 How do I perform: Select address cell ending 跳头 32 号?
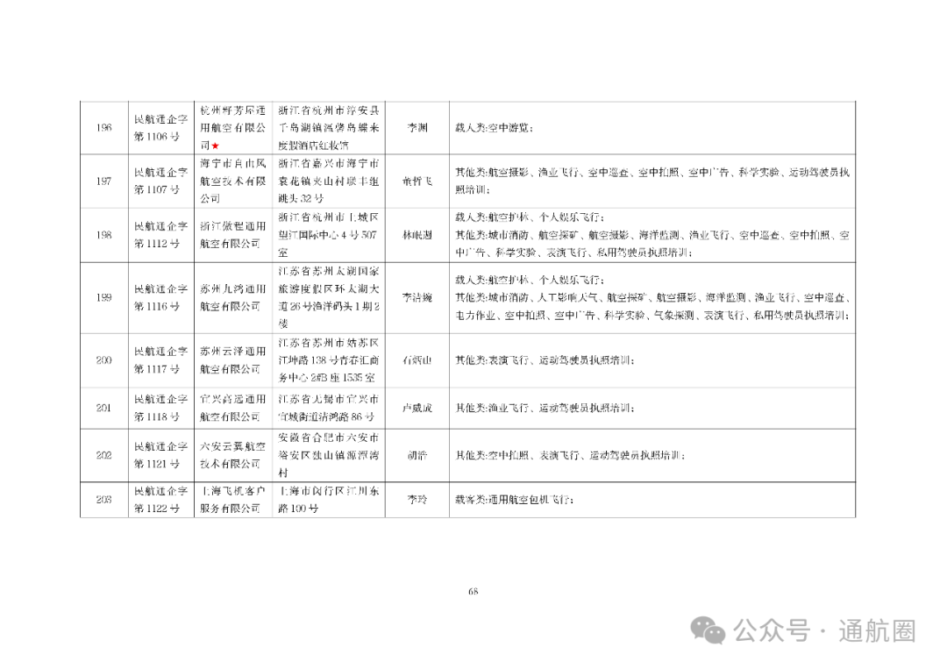(x=329, y=181)
